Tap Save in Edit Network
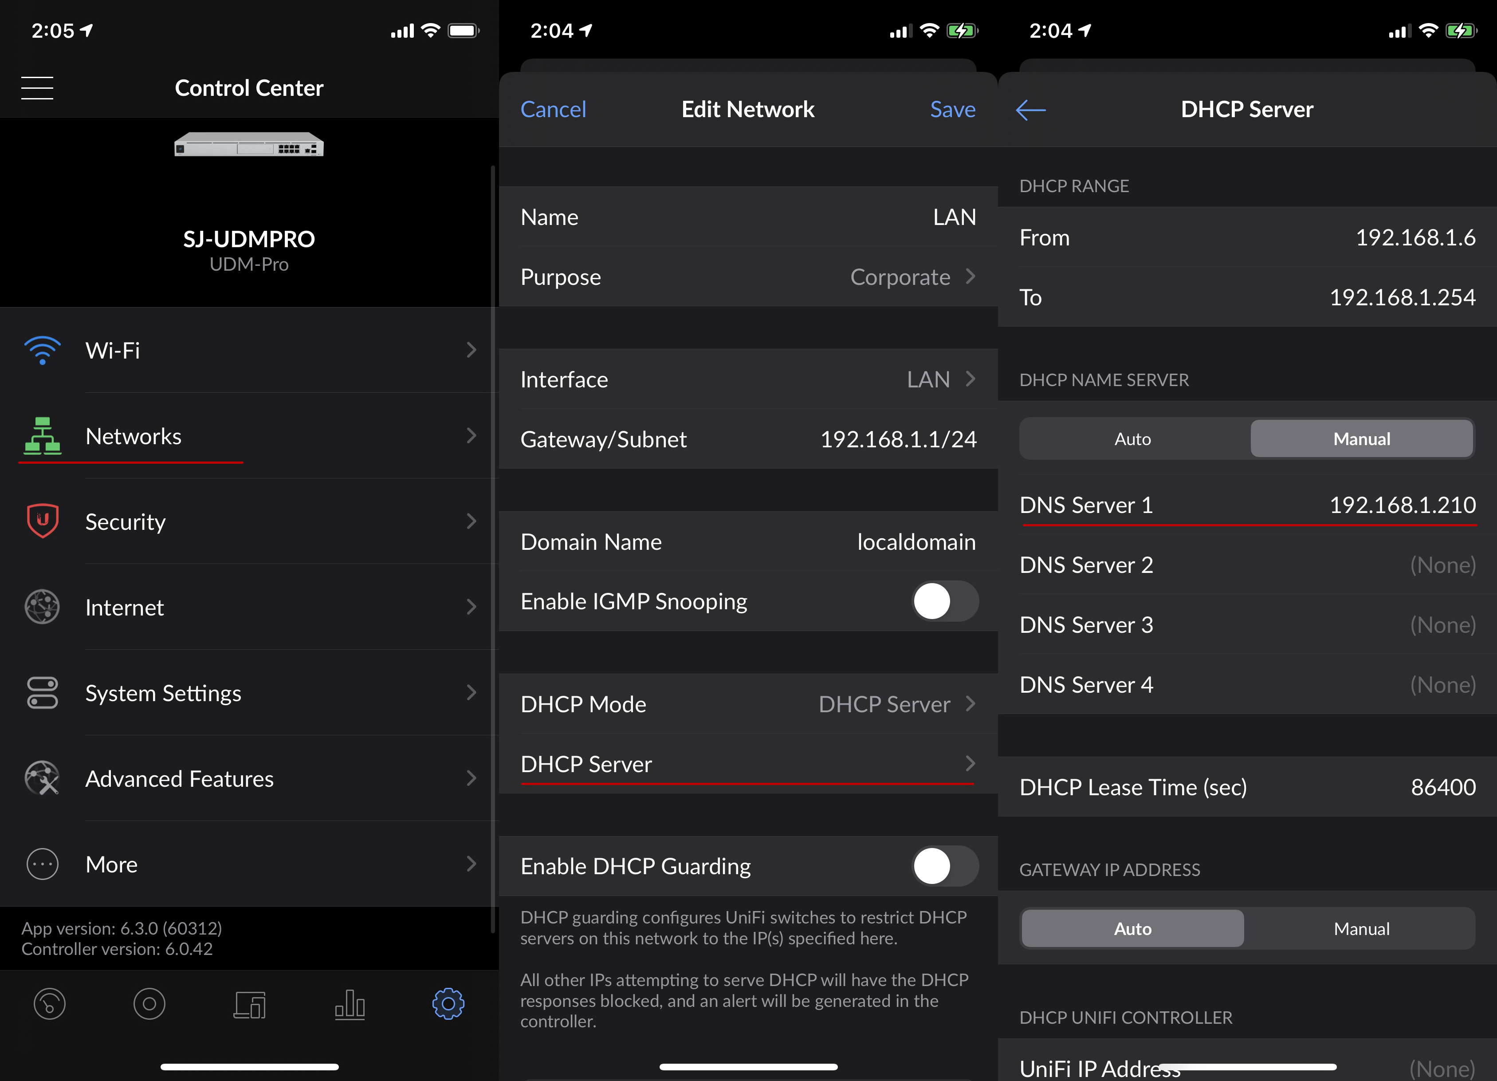 click(952, 110)
